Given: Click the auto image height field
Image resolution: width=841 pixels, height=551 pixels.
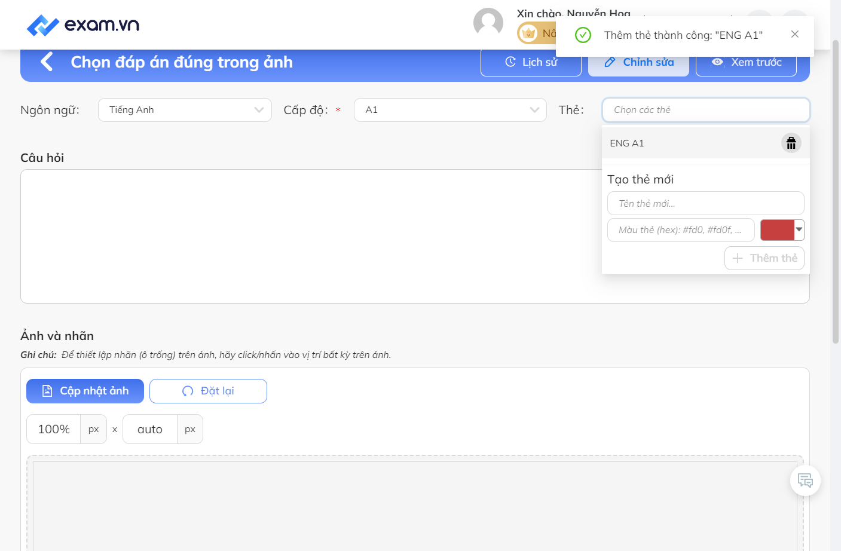Looking at the screenshot, I should pyautogui.click(x=150, y=429).
